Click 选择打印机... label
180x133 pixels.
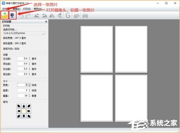coord(10,30)
